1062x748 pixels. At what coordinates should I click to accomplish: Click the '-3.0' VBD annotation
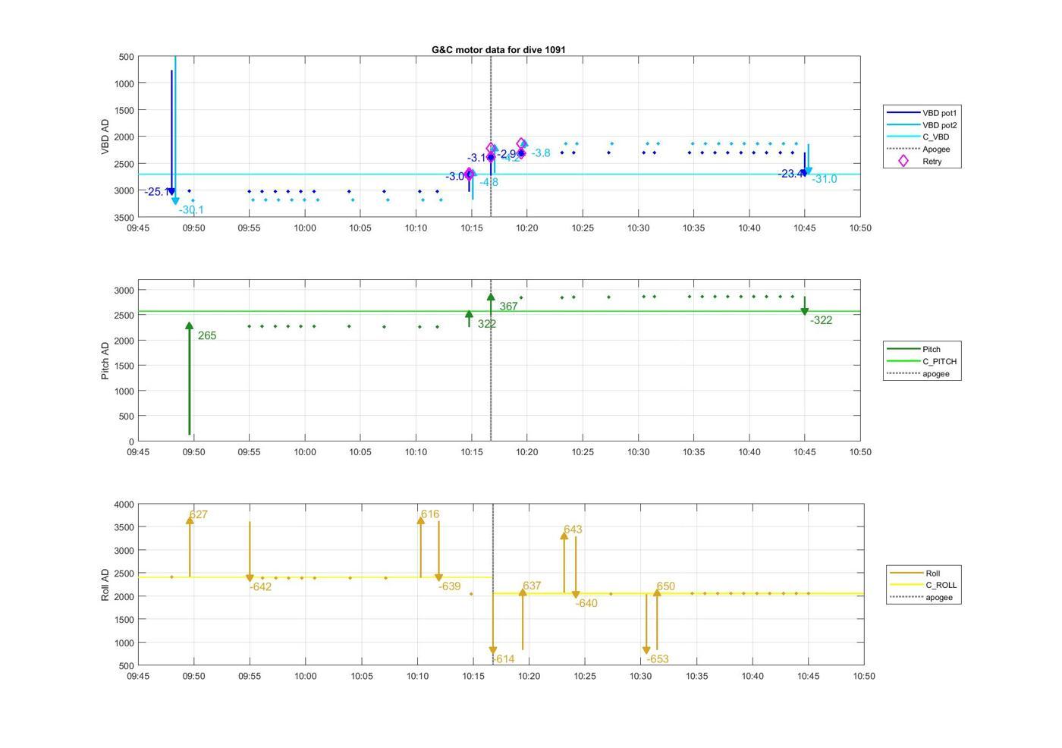(455, 177)
